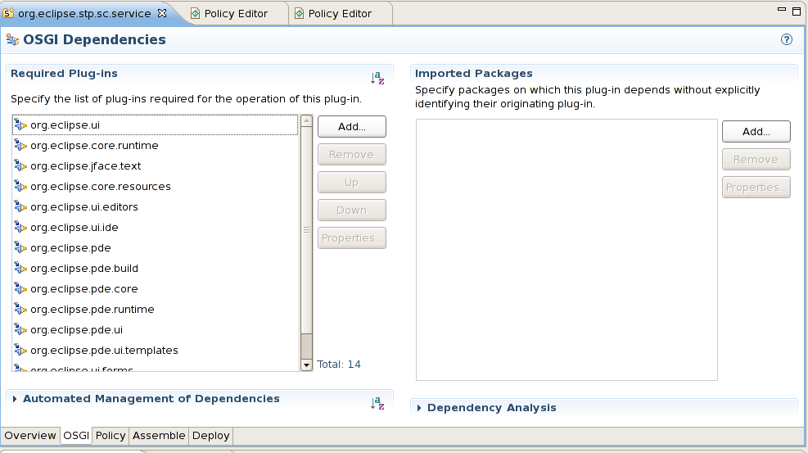Select the OSGI page tab
Screen dimensions: 808x453
pyautogui.click(x=76, y=436)
